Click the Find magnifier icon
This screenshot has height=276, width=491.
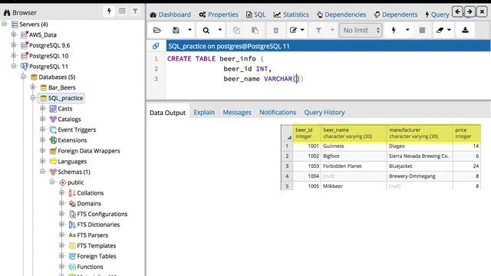pyautogui.click(x=206, y=31)
